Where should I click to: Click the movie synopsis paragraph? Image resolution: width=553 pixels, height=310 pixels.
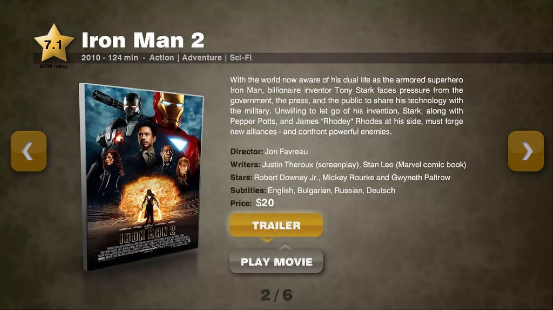coord(346,106)
